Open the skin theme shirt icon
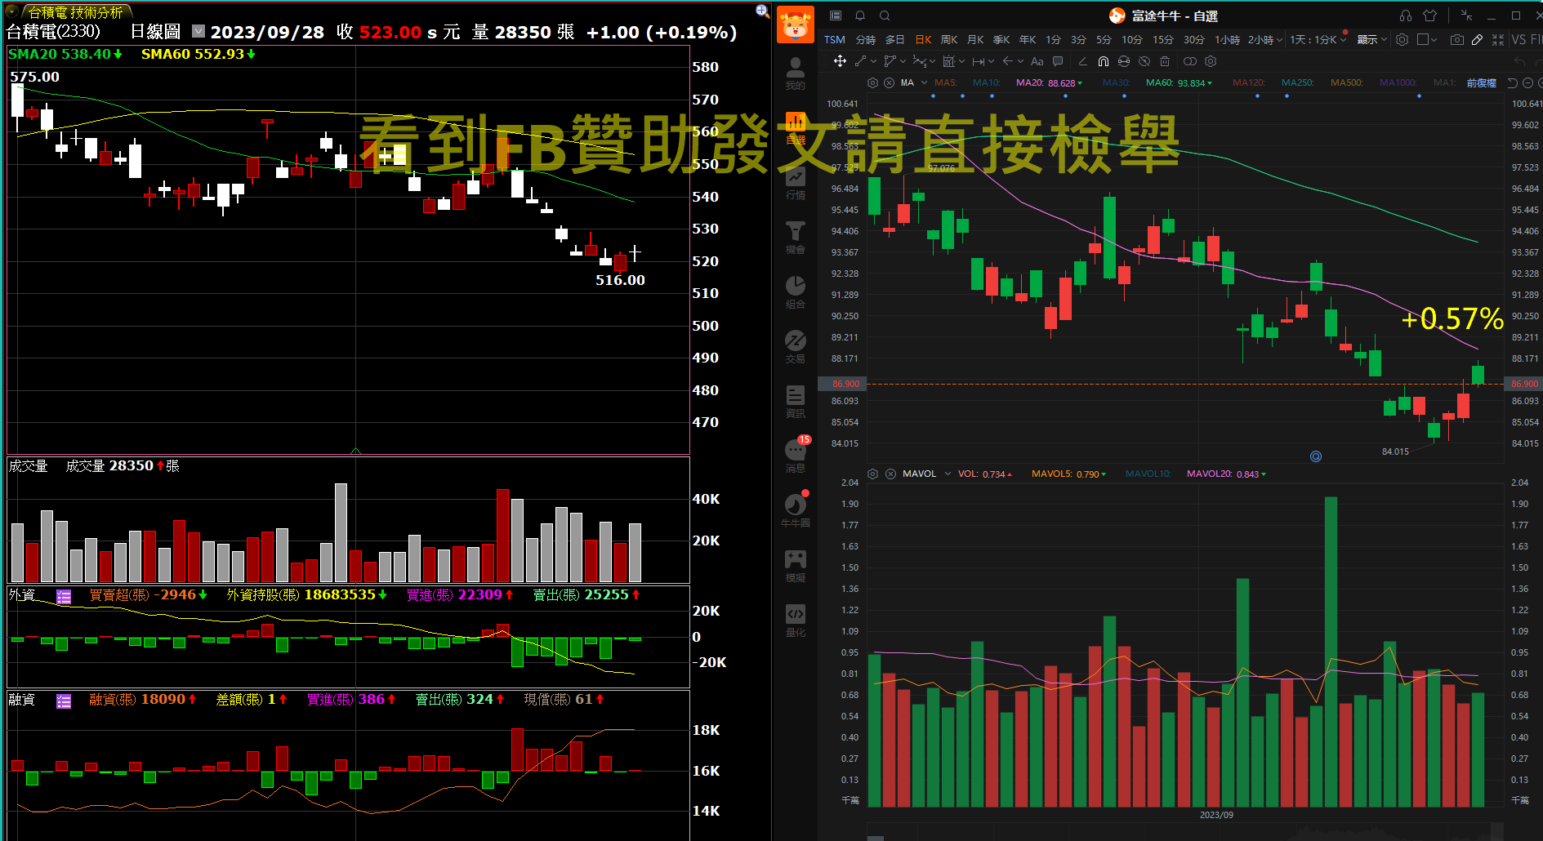Screen dimensions: 1543x841 coord(1429,16)
